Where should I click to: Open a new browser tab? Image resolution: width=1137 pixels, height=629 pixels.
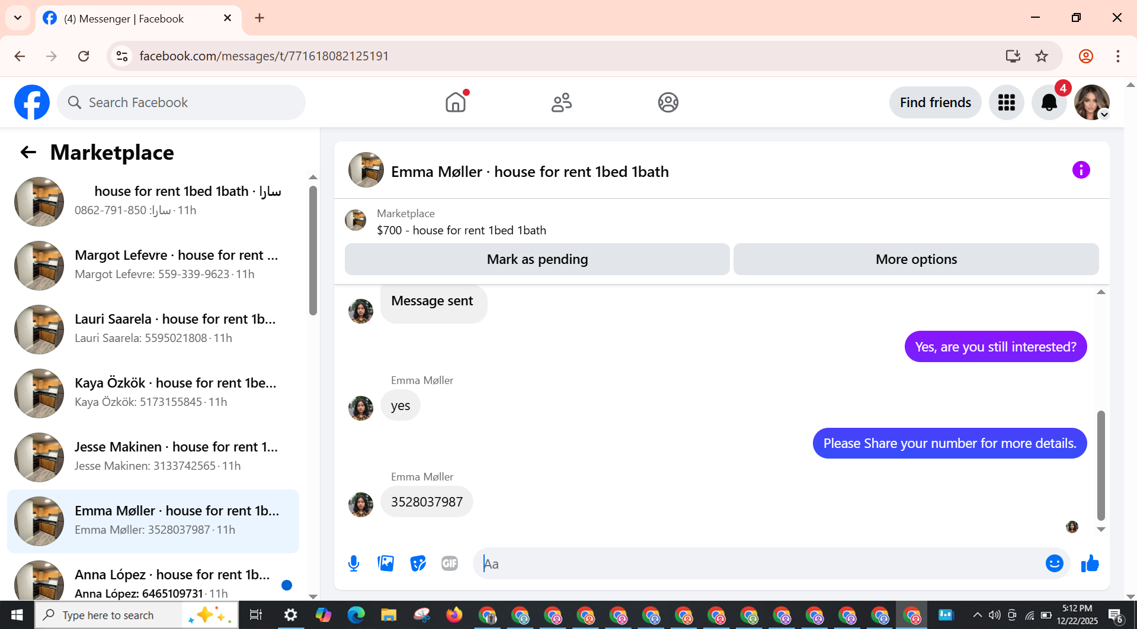tap(260, 18)
